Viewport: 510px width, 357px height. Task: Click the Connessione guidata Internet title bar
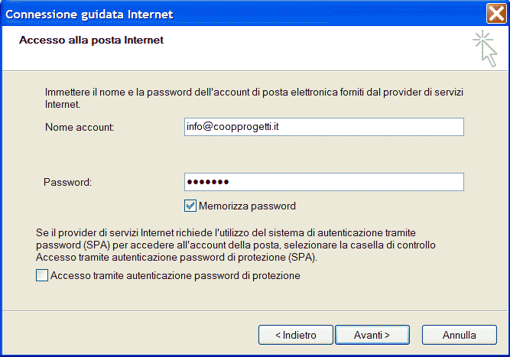pyautogui.click(x=244, y=14)
